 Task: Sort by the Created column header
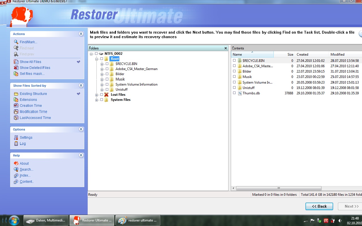point(312,54)
